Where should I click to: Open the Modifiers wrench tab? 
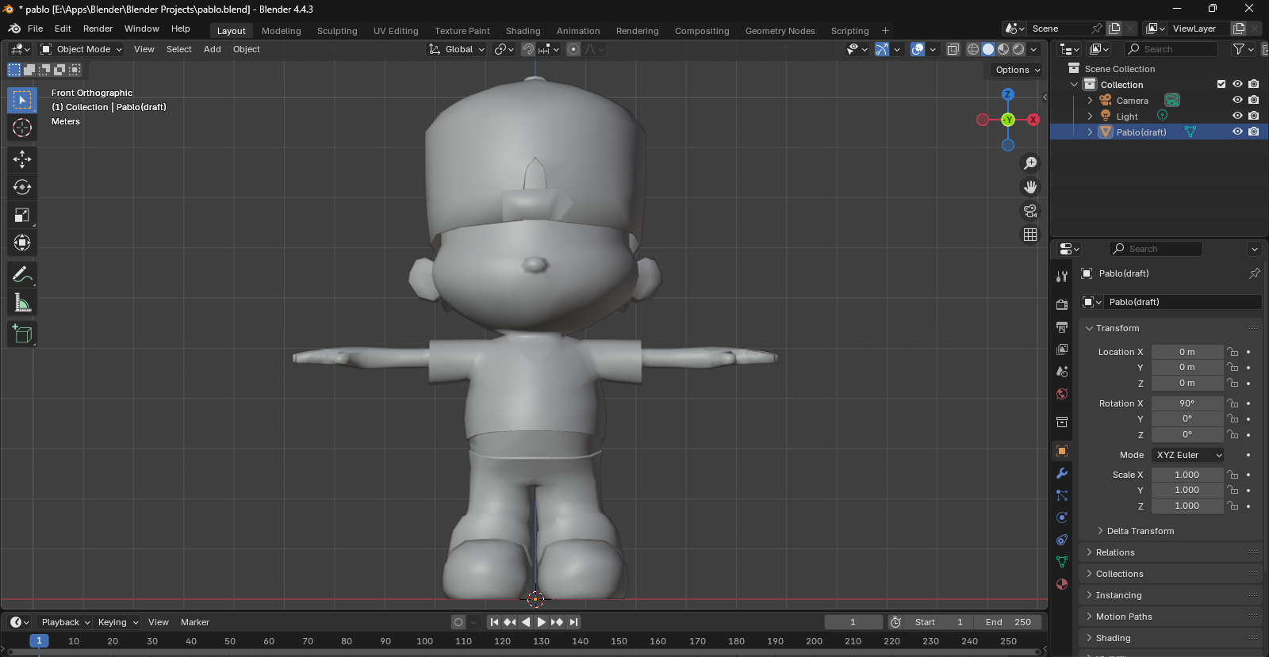pyautogui.click(x=1062, y=473)
